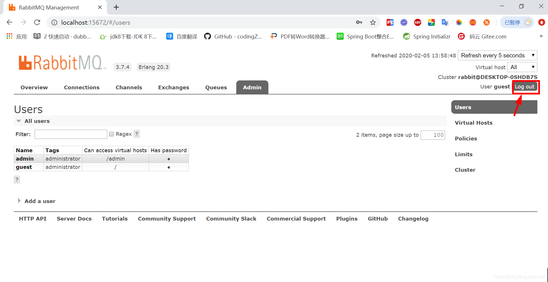Toggle the Regex checkbox
548x282 pixels.
(x=112, y=134)
